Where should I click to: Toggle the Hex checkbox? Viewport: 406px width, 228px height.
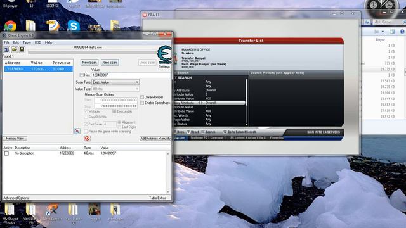(82, 75)
